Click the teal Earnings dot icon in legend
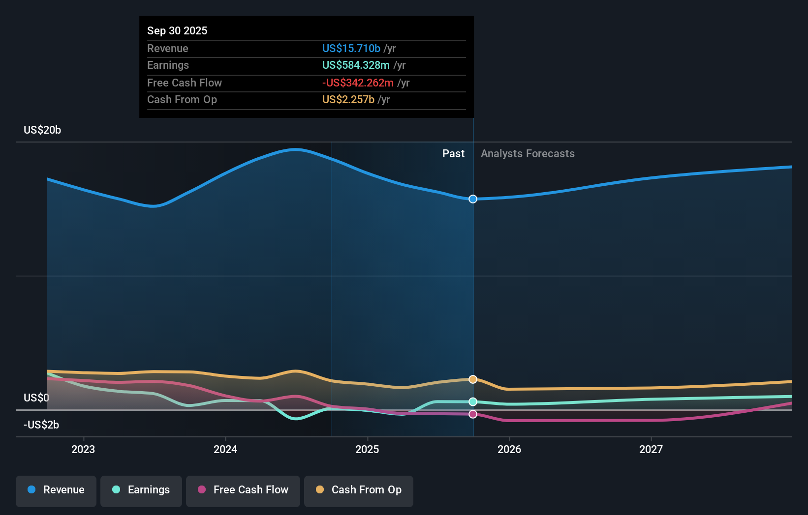The height and width of the screenshot is (515, 808). pos(115,490)
